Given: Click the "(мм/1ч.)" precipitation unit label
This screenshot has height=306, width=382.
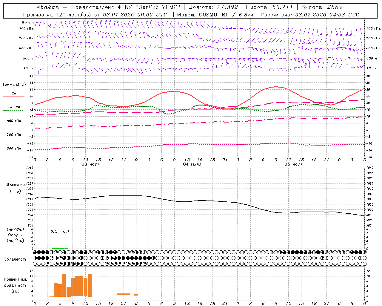Looking at the screenshot, I should click(15, 241).
